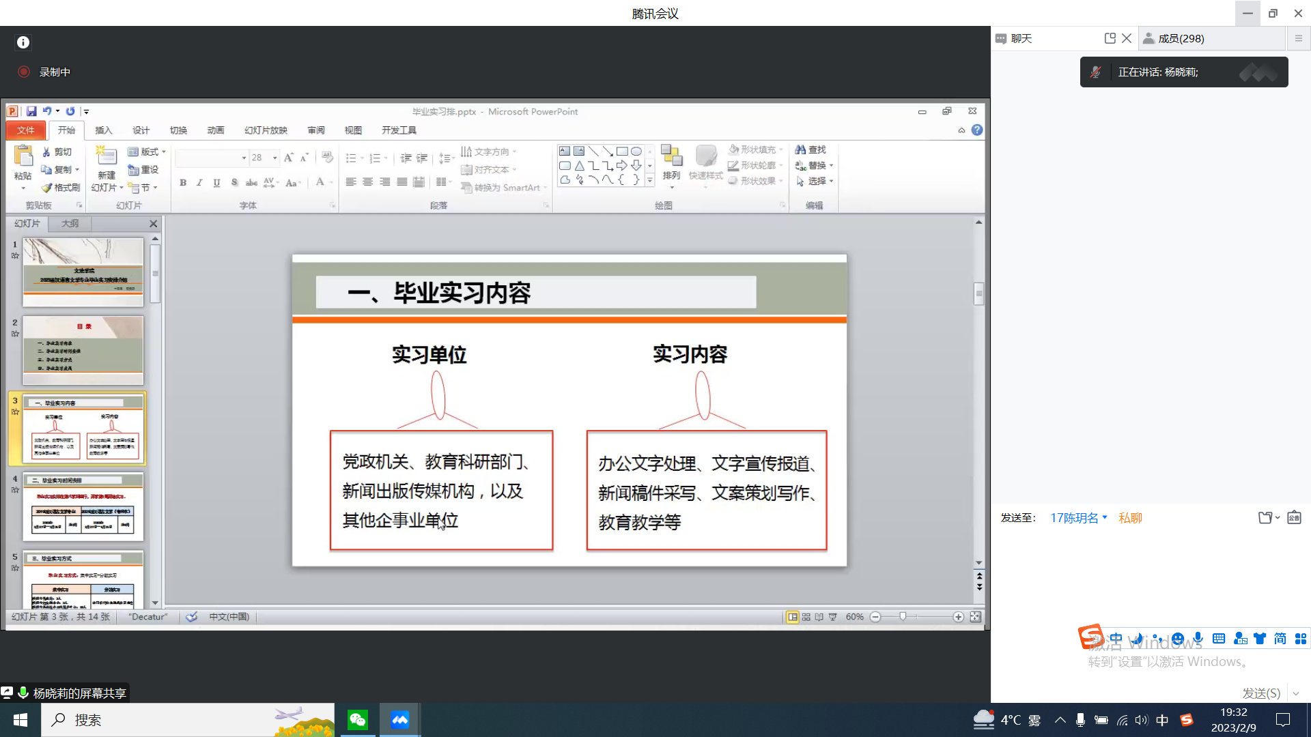Viewport: 1311px width, 737px height.
Task: Toggle text Shadow formatting
Action: [234, 182]
